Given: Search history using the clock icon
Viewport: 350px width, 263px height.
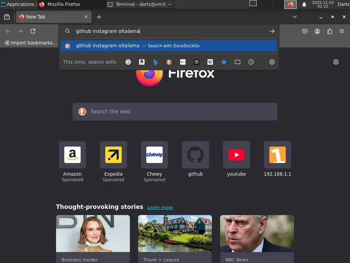Looking at the screenshot, I should tap(251, 62).
